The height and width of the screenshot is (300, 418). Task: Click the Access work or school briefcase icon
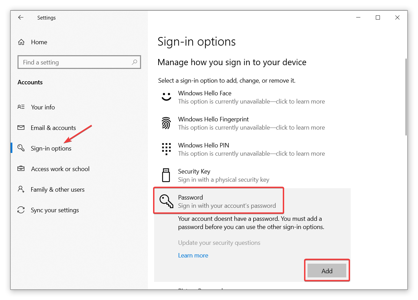click(x=21, y=169)
